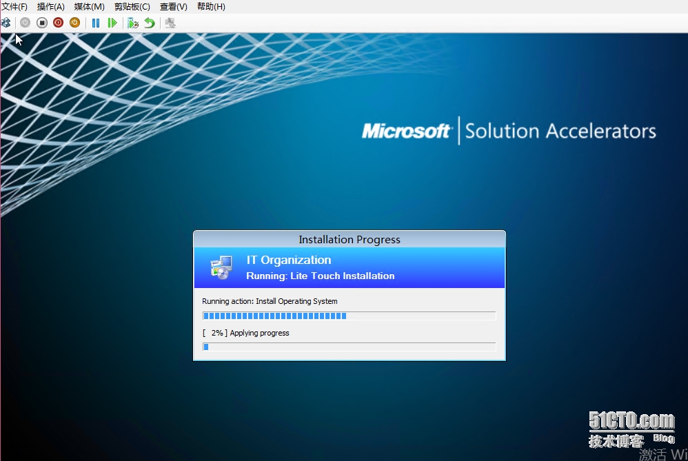Click the red Shut Down icon
The height and width of the screenshot is (461, 688).
click(58, 23)
